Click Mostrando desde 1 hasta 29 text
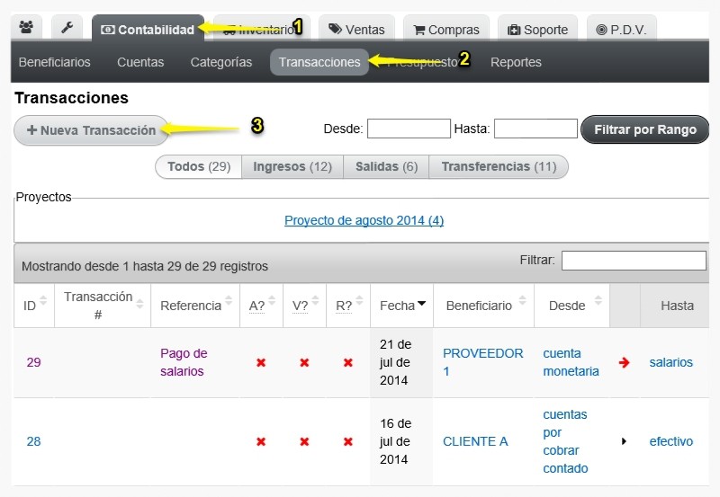The width and height of the screenshot is (720, 497). click(145, 266)
